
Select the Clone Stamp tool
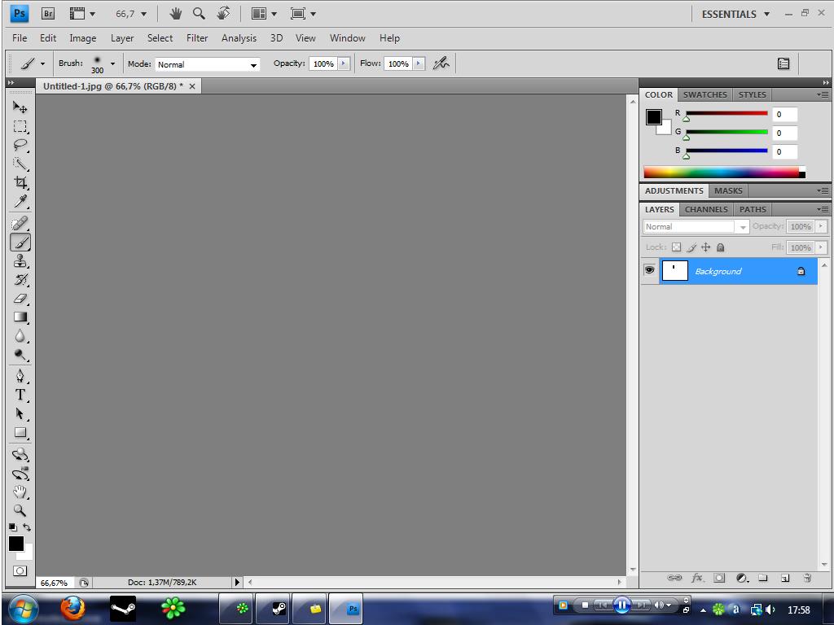[20, 261]
